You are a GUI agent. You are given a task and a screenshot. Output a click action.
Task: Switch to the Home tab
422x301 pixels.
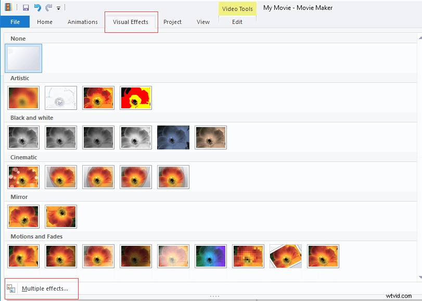45,22
